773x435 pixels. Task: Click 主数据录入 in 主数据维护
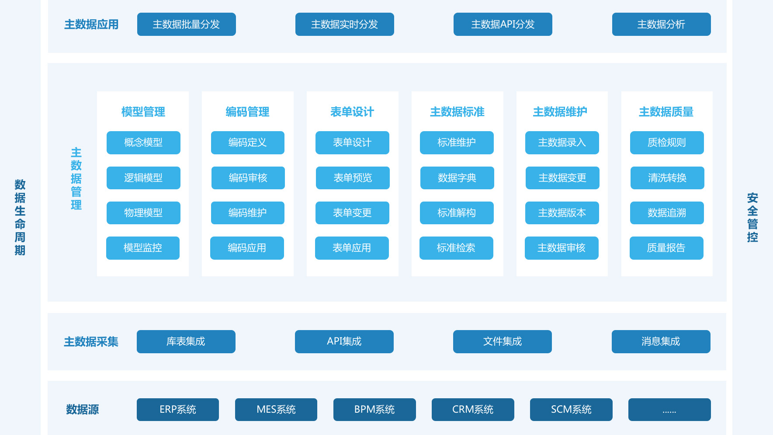point(562,143)
